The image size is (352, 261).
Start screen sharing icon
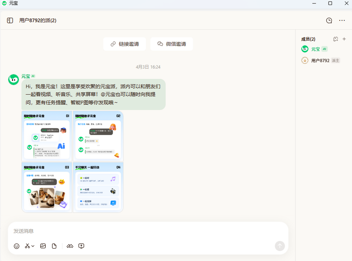pos(81,246)
